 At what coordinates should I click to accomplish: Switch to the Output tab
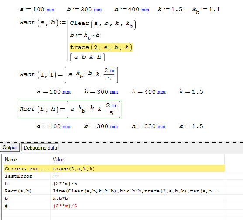coord(10,147)
